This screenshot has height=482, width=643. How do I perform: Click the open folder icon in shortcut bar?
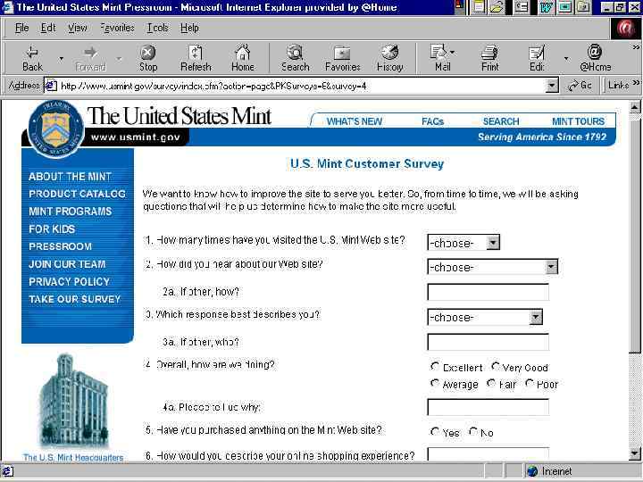[497, 7]
